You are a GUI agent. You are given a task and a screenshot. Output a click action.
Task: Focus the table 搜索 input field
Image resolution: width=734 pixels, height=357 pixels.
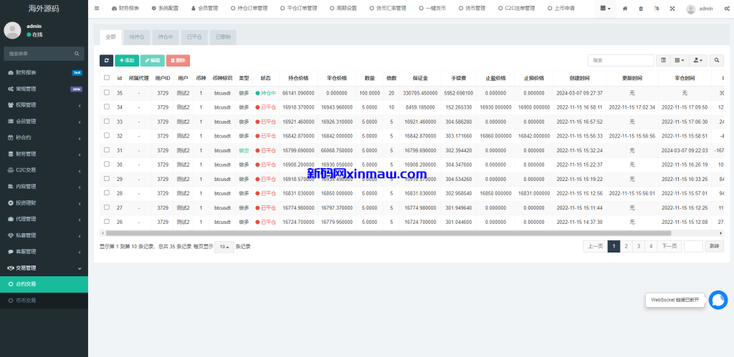tap(621, 60)
